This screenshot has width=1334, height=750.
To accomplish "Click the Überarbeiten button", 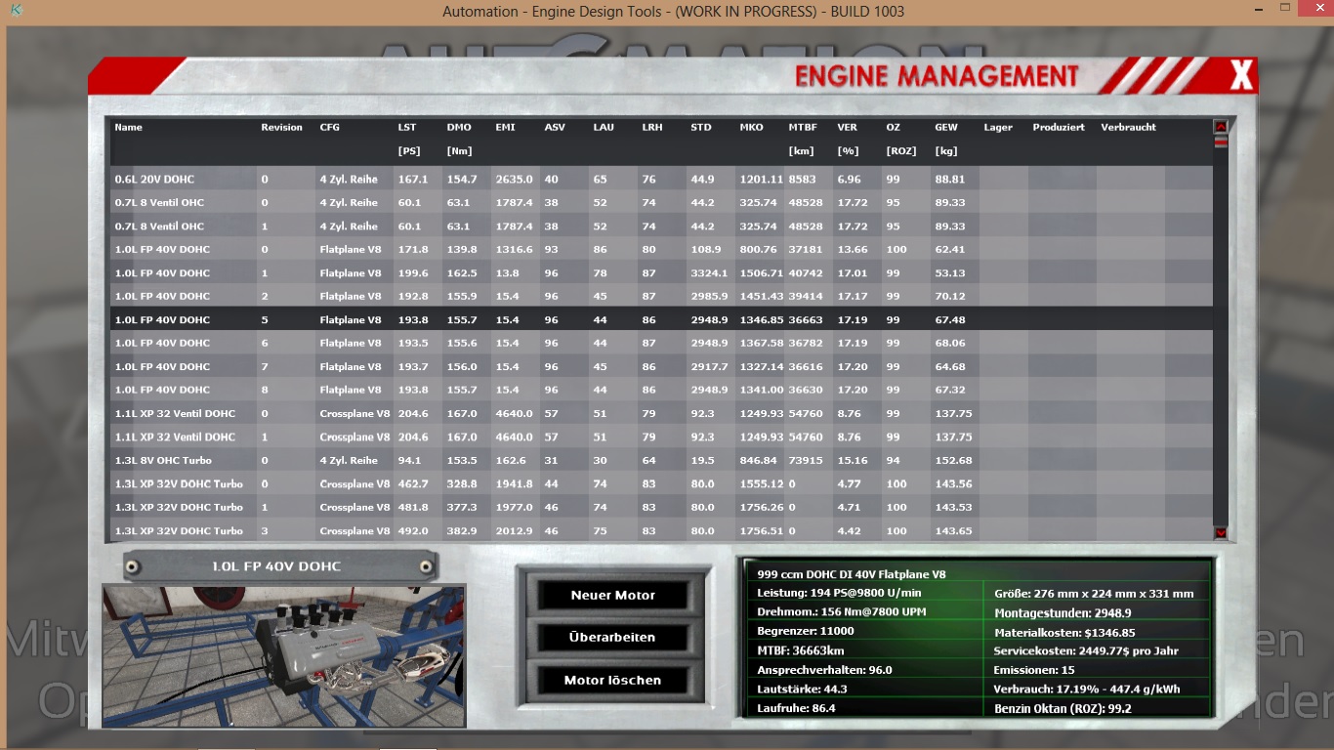I will pos(613,637).
